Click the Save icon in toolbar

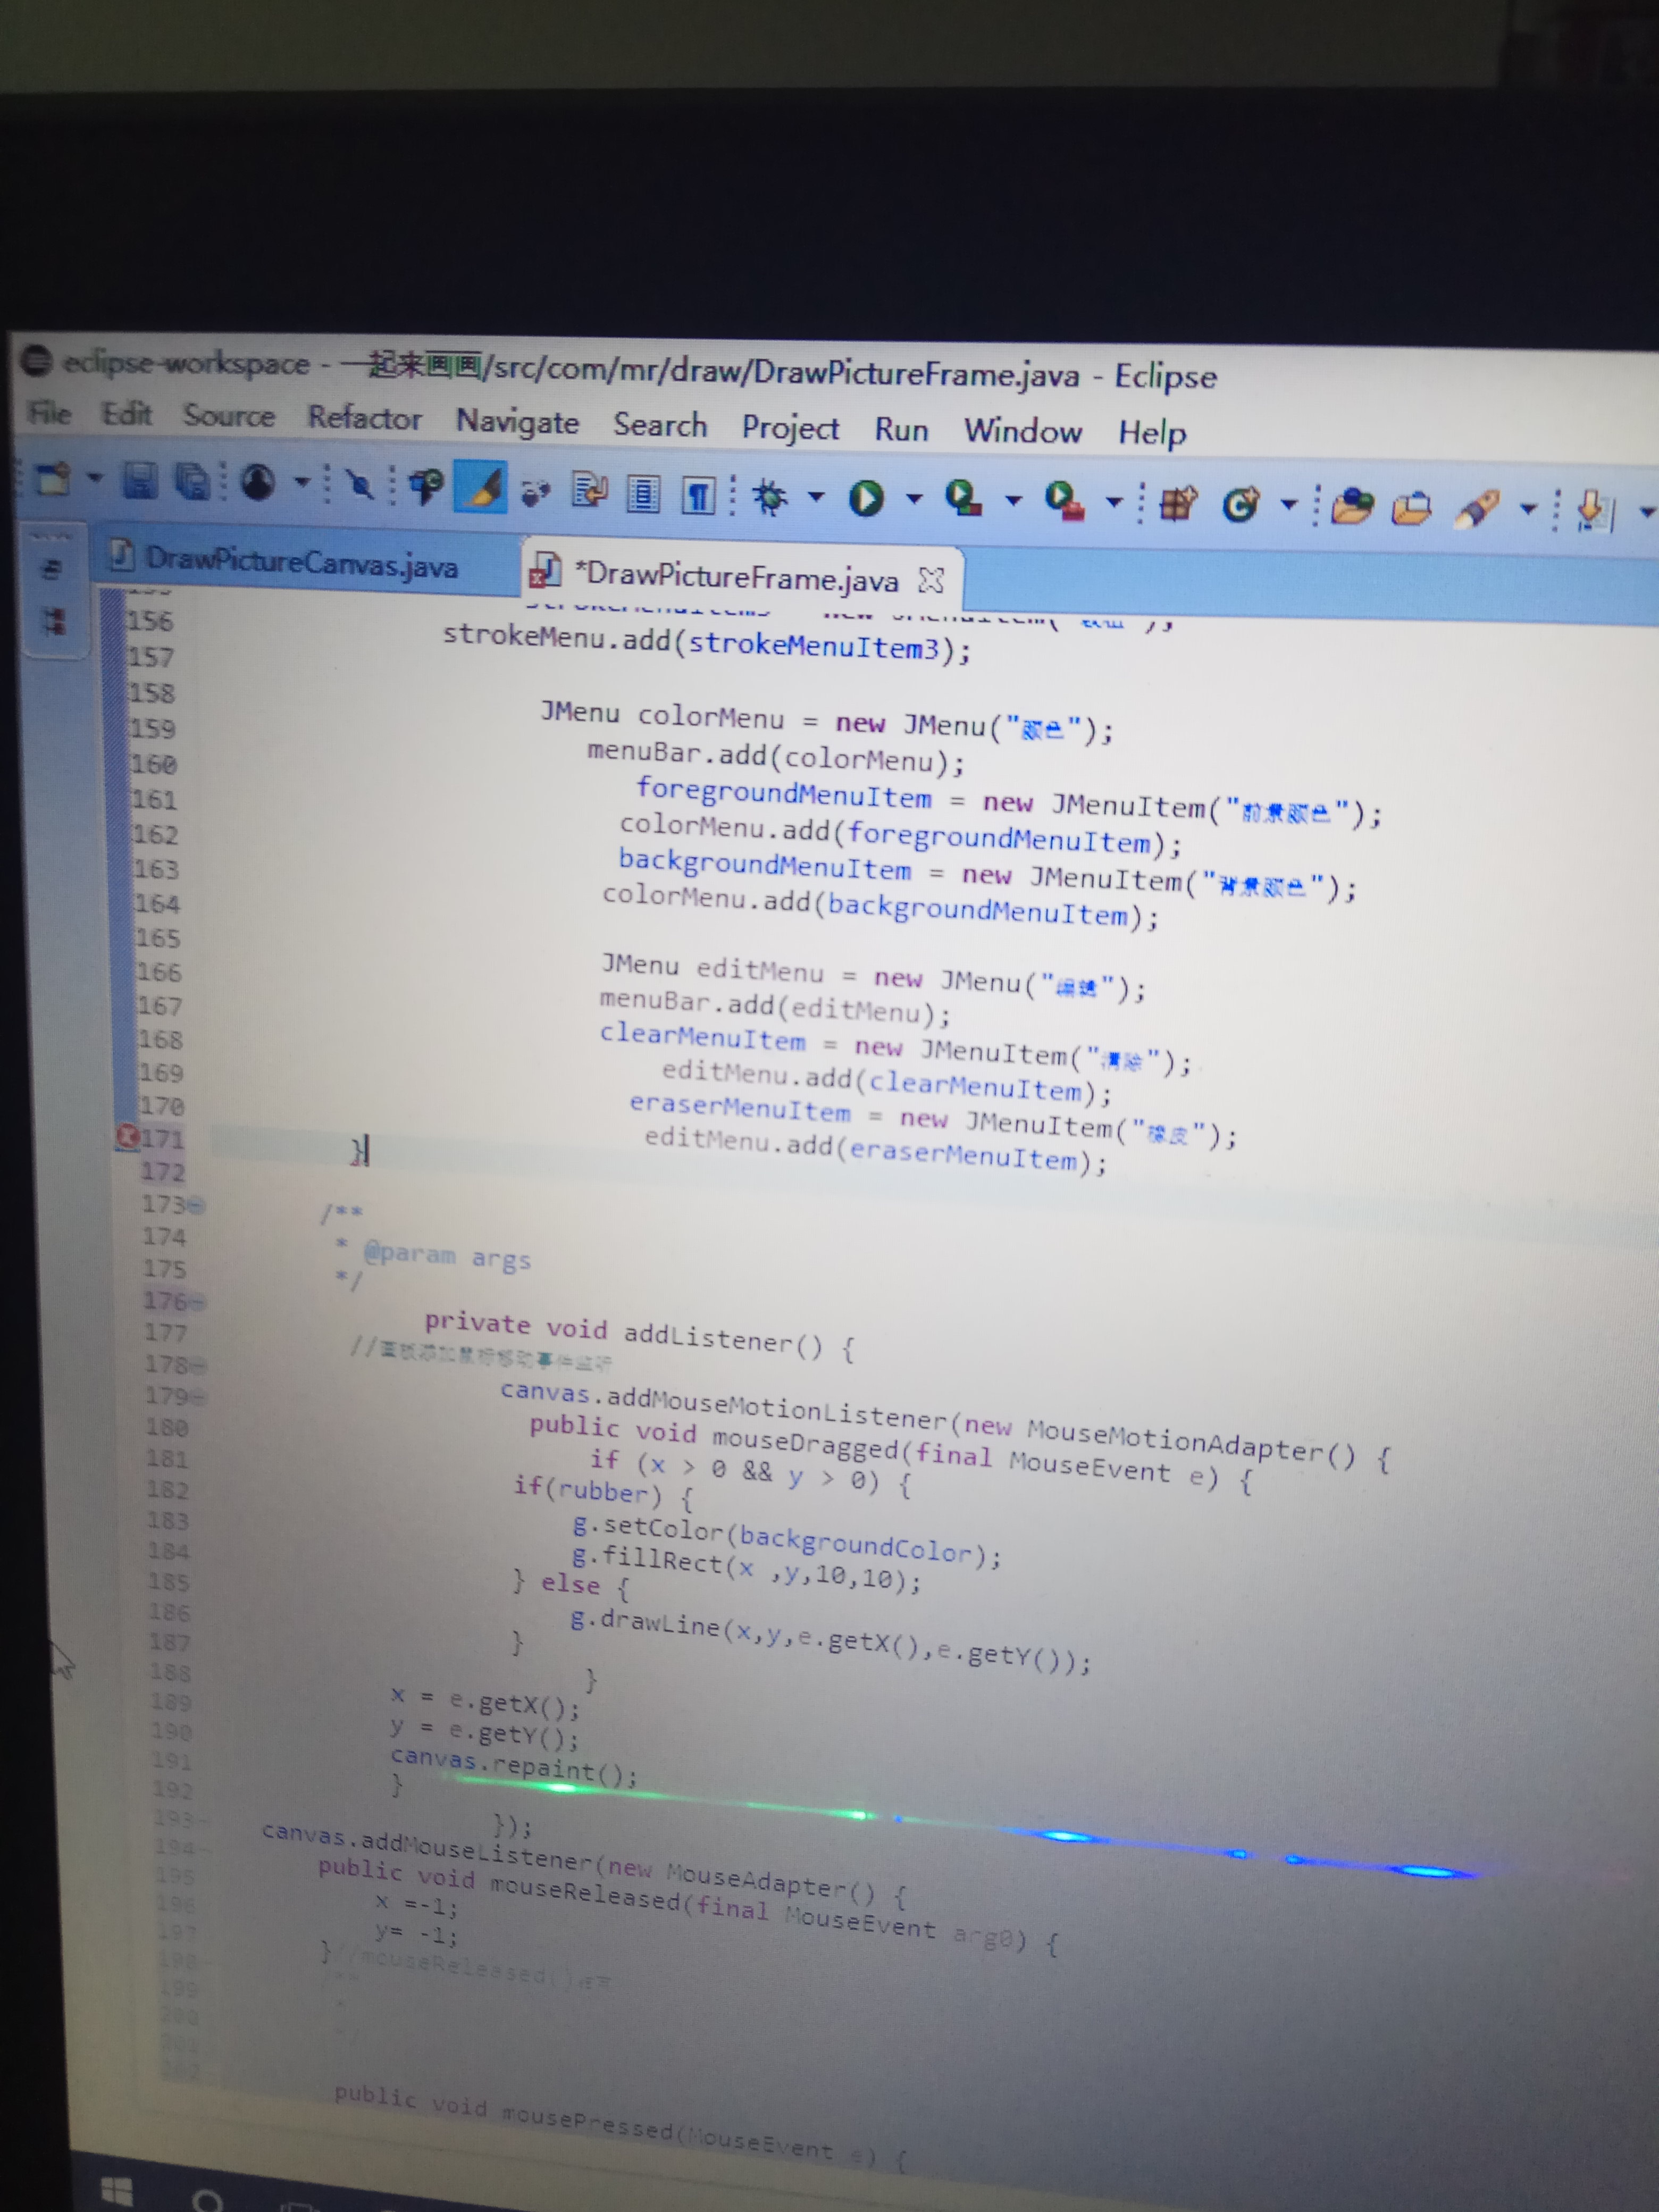click(140, 481)
